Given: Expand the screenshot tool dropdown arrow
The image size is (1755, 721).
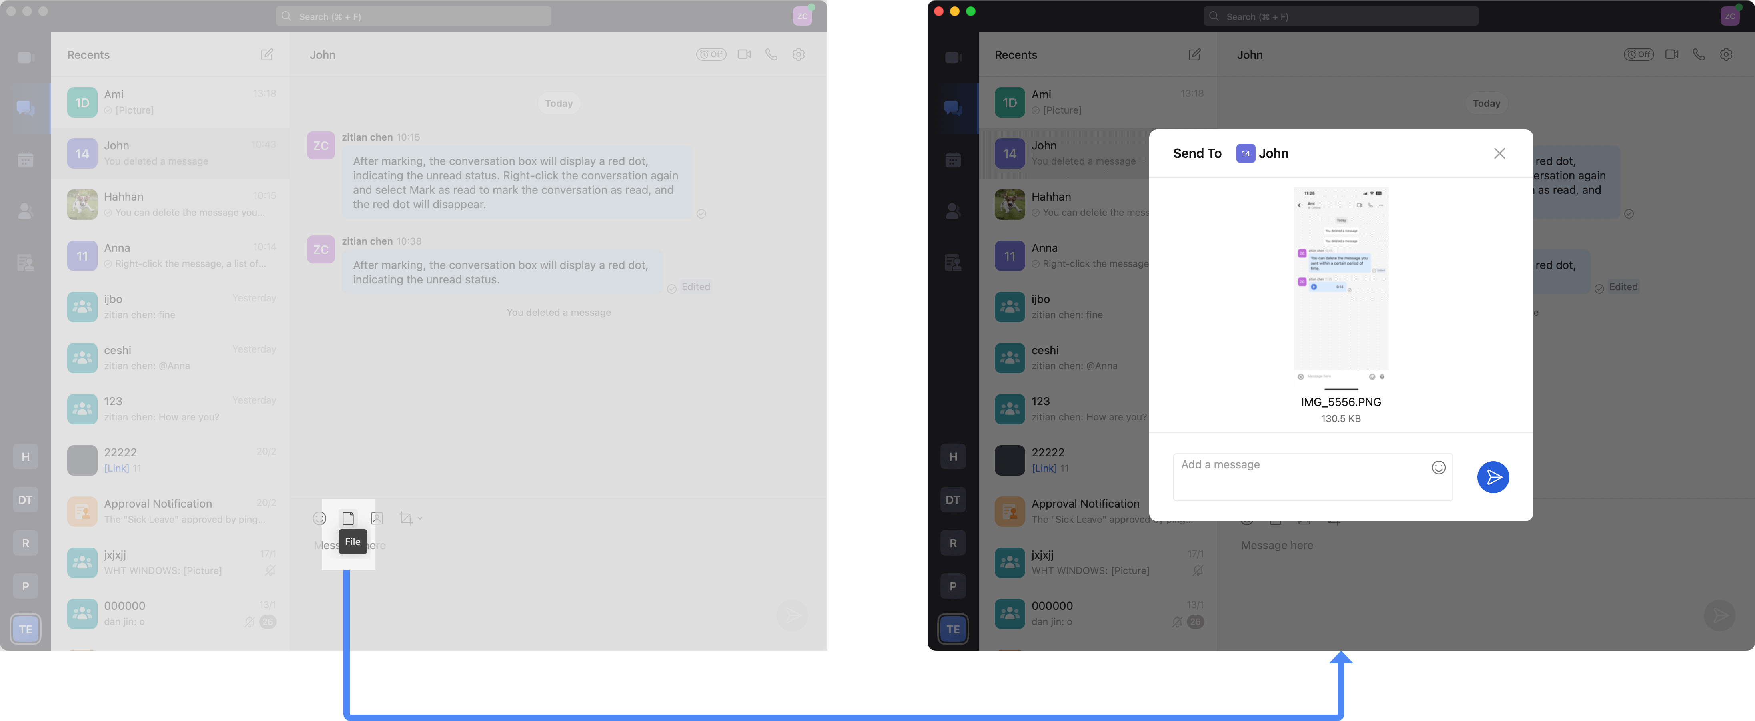Looking at the screenshot, I should coord(421,518).
